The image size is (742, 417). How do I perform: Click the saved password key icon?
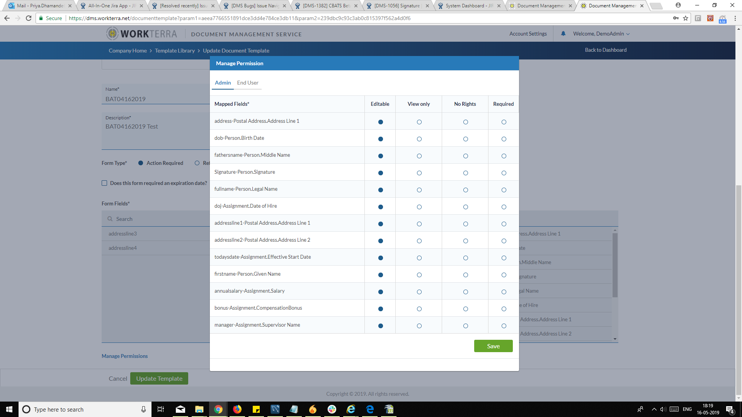click(x=676, y=18)
